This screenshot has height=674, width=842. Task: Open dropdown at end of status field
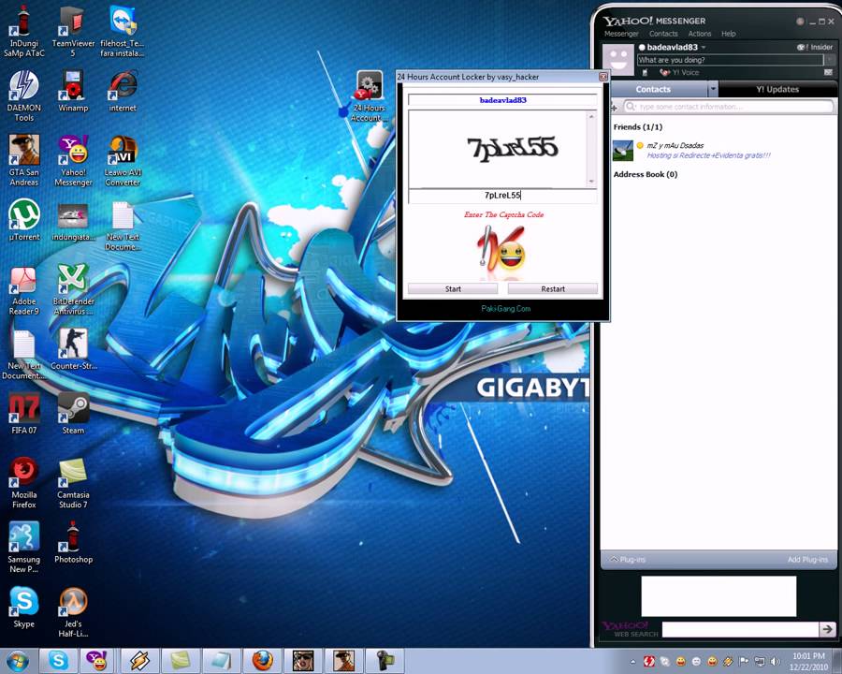(x=830, y=60)
